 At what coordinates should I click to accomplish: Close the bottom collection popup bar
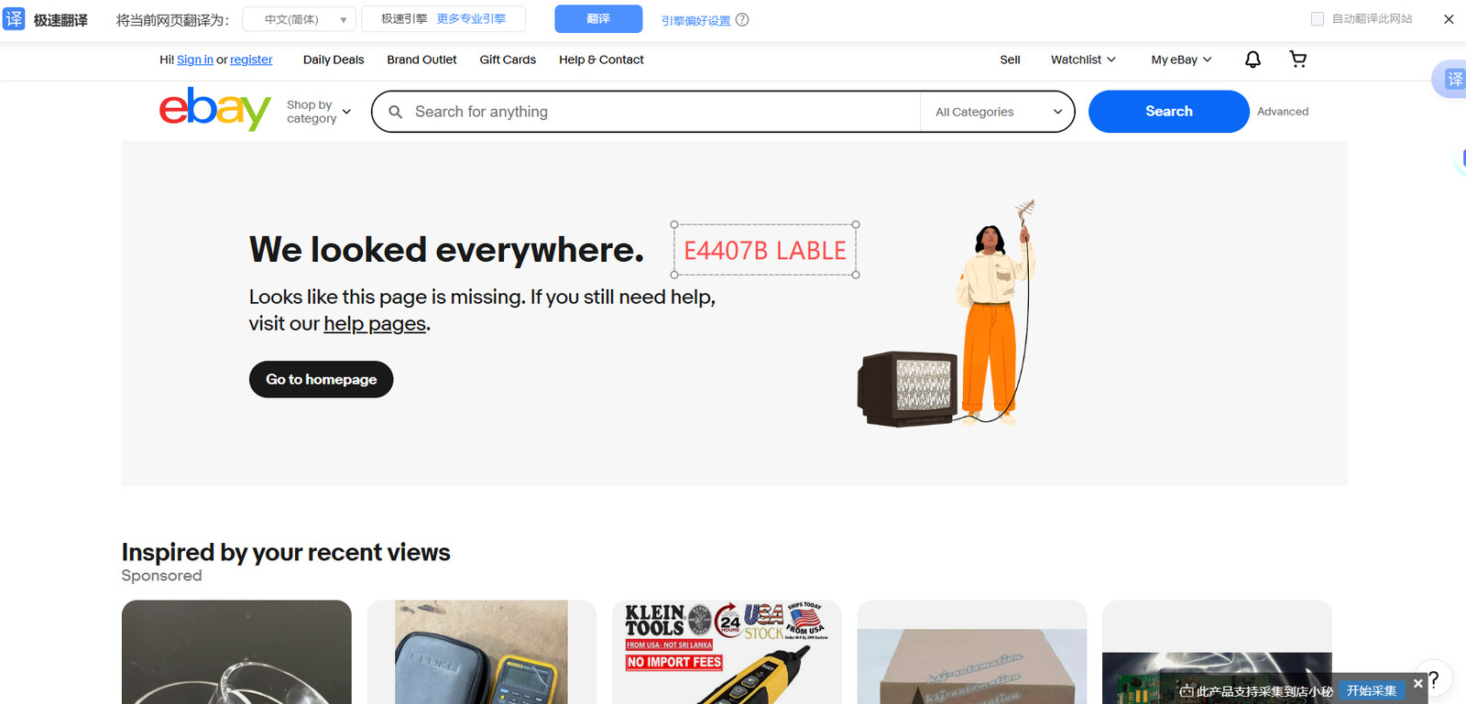(1417, 684)
